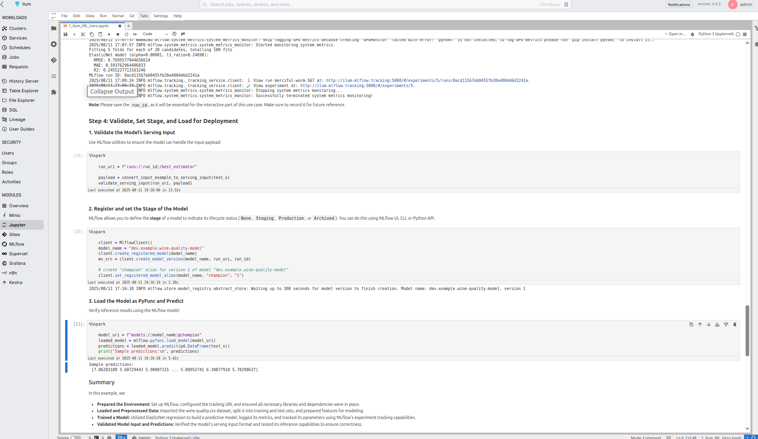The height and width of the screenshot is (439, 758).
Task: Save the notebook using the disk icon
Action: (66, 34)
